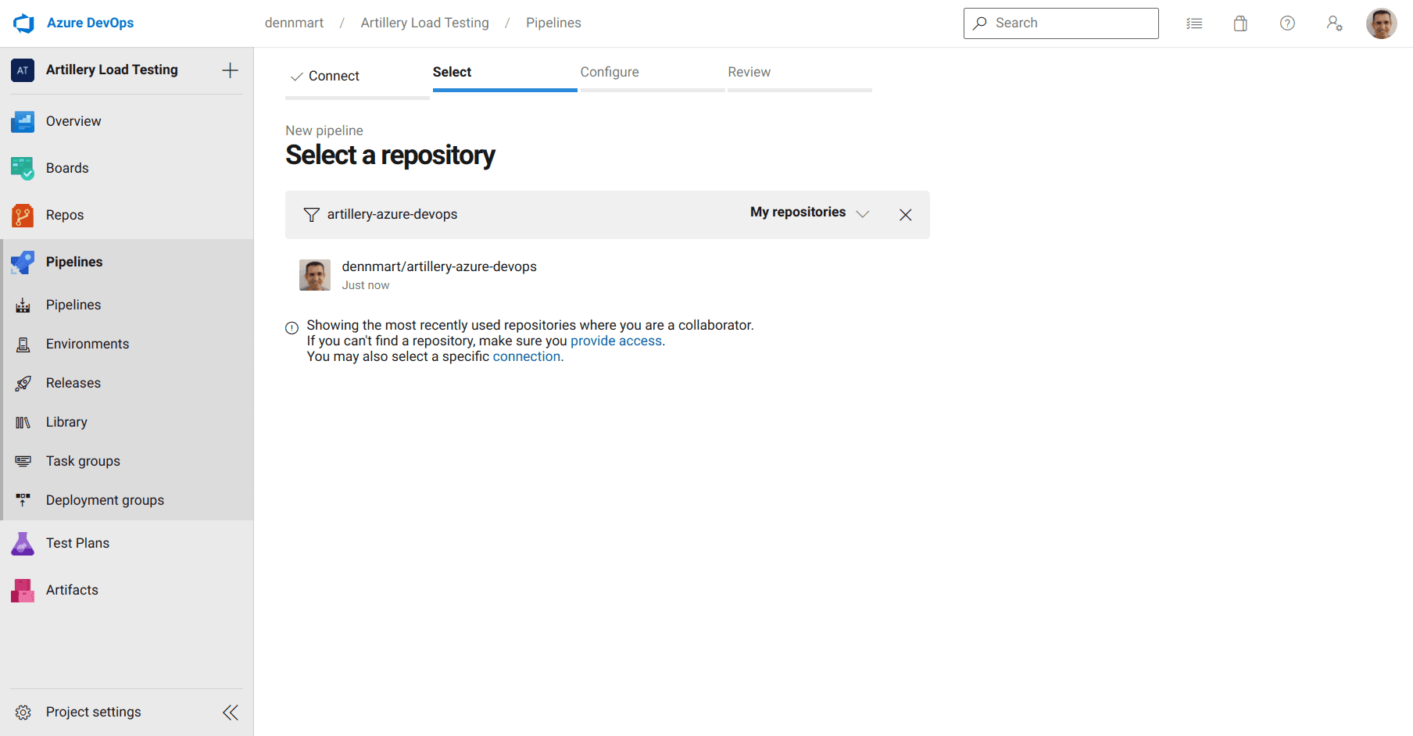Viewport: 1413px width, 736px height.
Task: Open Deployment groups in sidebar
Action: pos(105,500)
